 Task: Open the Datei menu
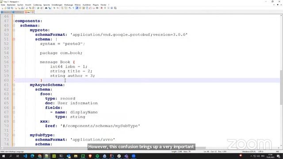click(x=3, y=5)
